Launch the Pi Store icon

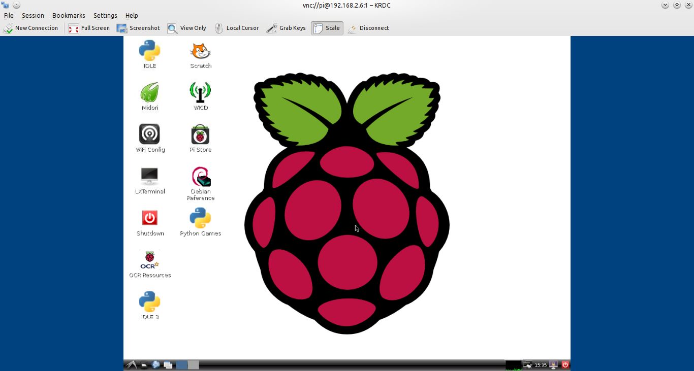pyautogui.click(x=201, y=138)
